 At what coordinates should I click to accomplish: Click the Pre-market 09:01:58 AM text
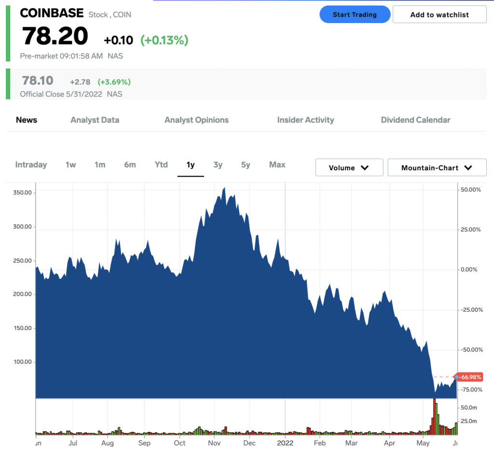[61, 56]
